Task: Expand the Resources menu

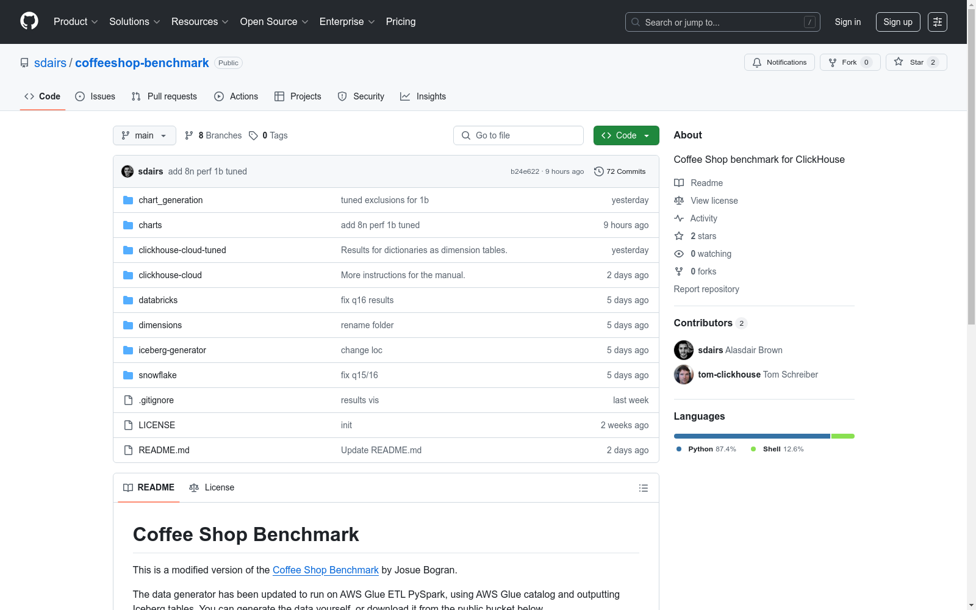Action: point(200,22)
